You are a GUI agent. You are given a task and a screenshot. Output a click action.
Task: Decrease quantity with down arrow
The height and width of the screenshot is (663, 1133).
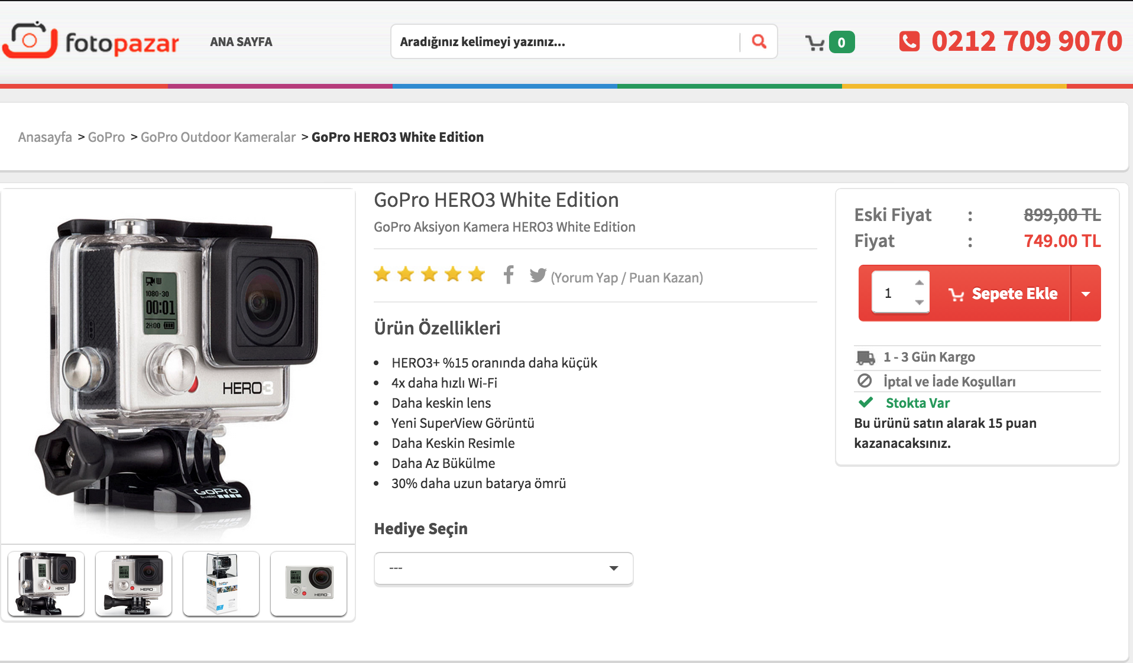[919, 302]
